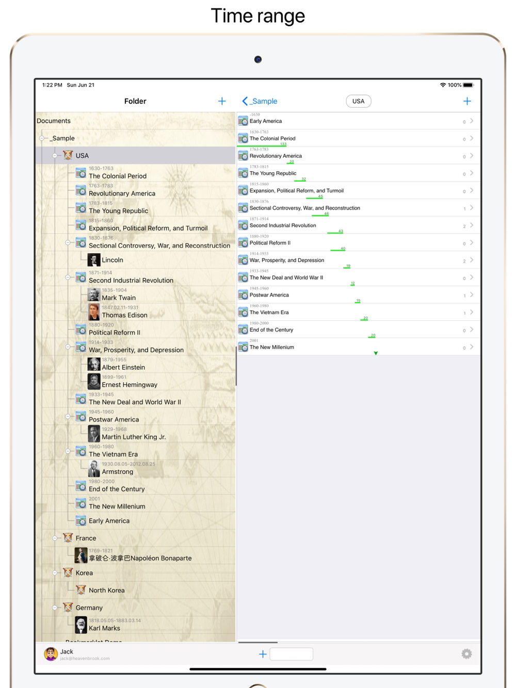Open Mark Twain portrait thumbnail
The width and height of the screenshot is (516, 688).
coord(94,295)
